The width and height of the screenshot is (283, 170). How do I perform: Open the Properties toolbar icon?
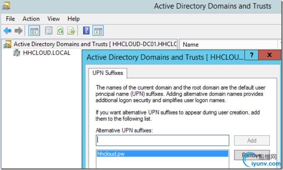coord(48,31)
